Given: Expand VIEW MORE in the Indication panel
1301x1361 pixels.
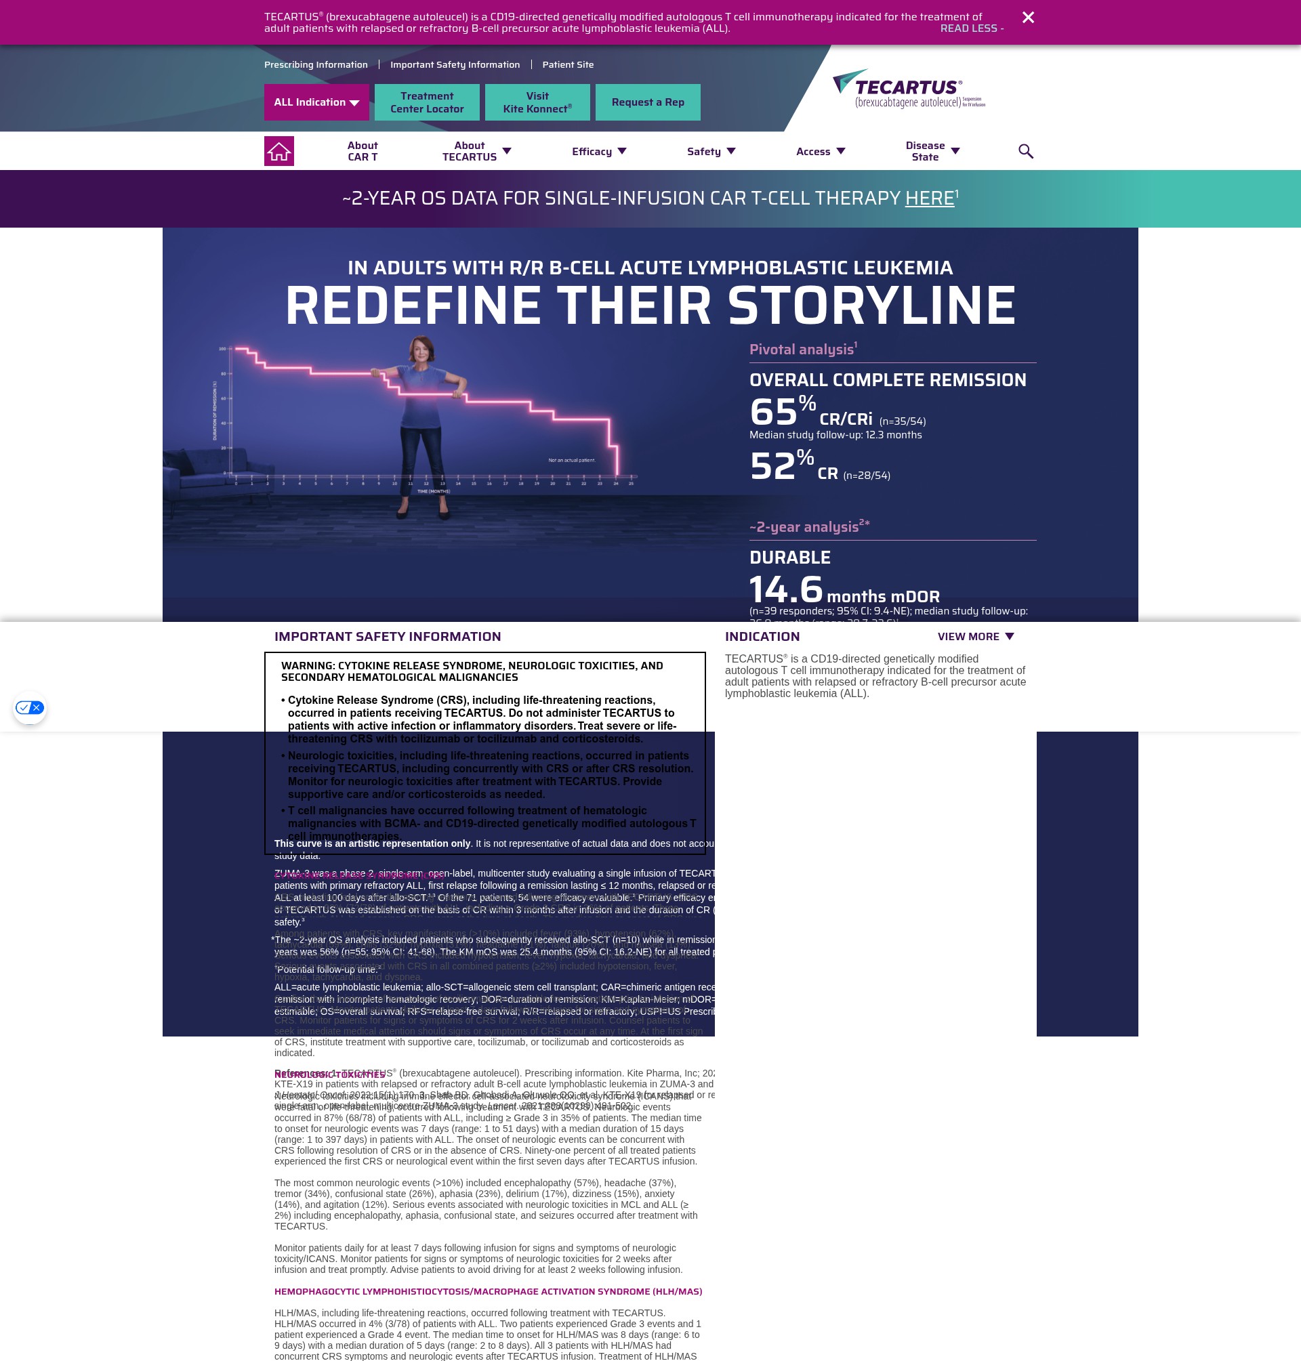Looking at the screenshot, I should [976, 637].
